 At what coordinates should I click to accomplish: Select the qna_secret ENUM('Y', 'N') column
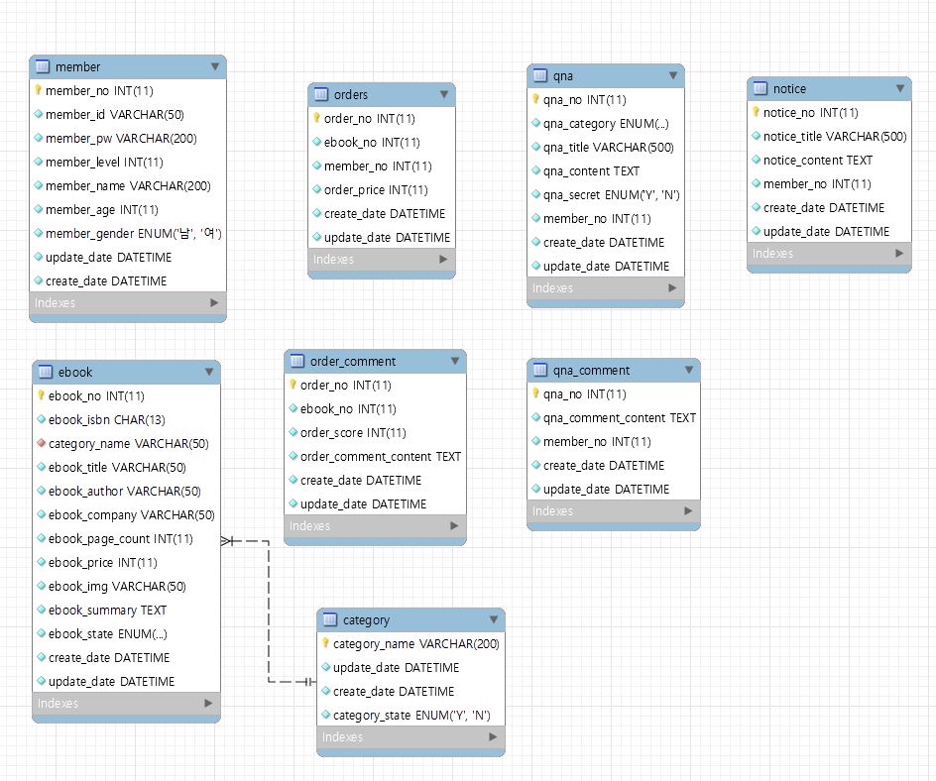pyautogui.click(x=611, y=195)
